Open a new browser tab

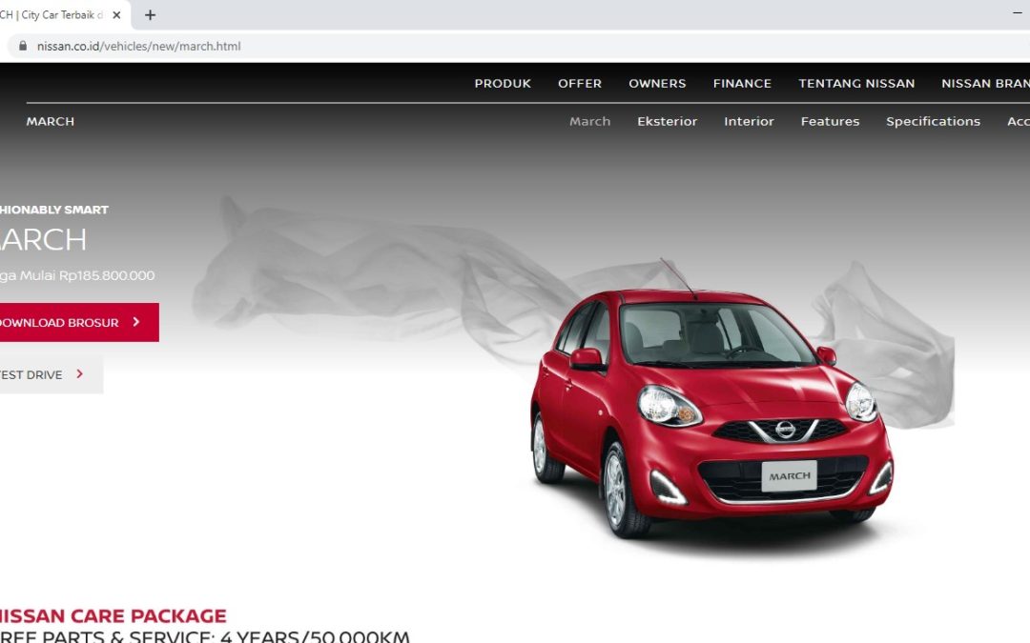[150, 15]
